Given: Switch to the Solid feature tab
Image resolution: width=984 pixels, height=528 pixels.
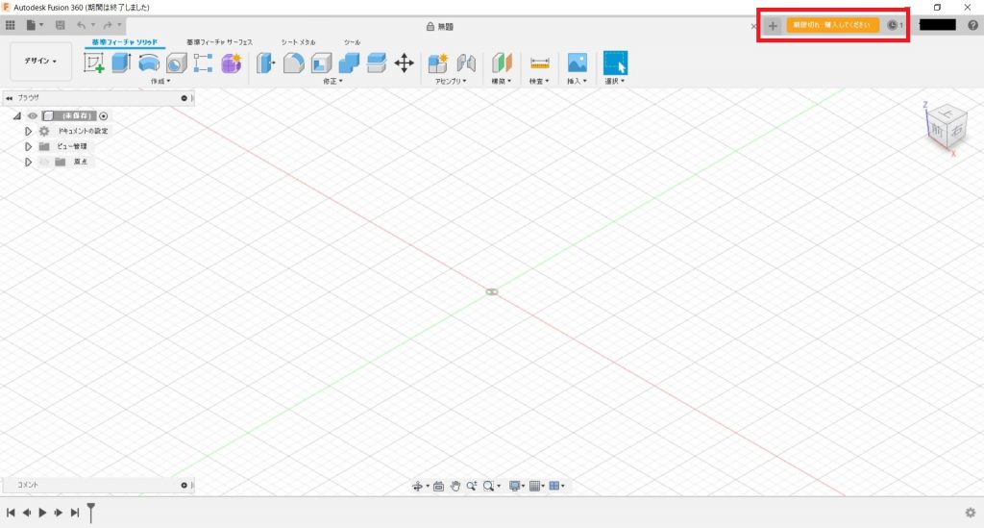Looking at the screenshot, I should coord(125,42).
